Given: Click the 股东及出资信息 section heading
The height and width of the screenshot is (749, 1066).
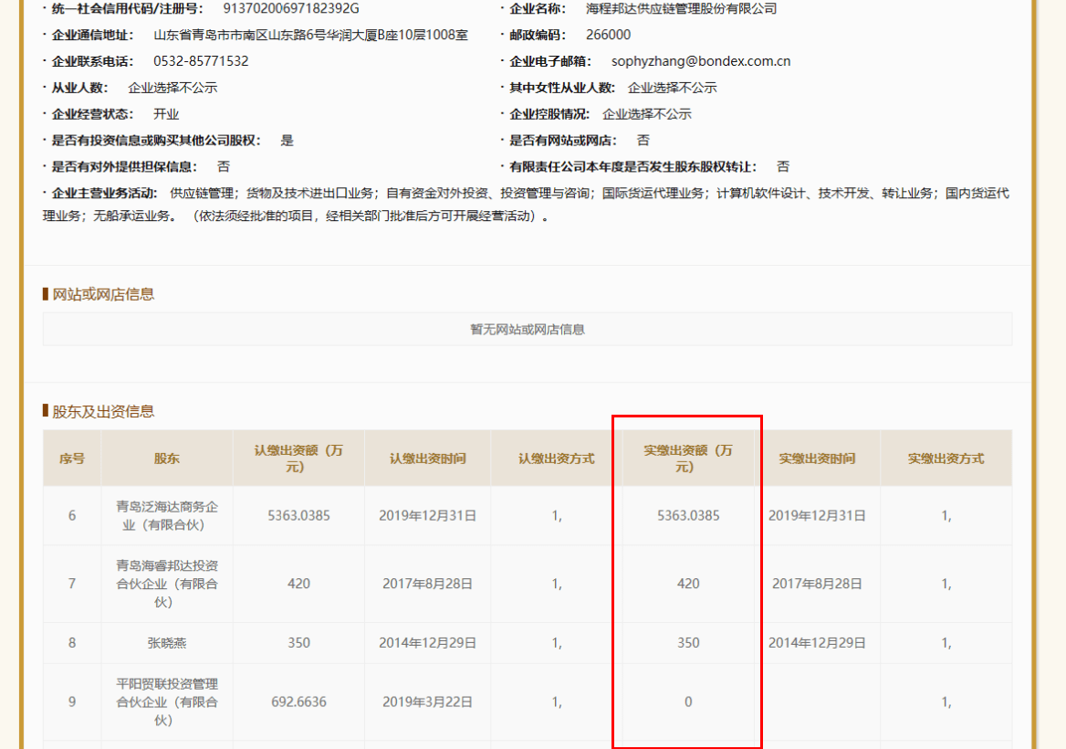Looking at the screenshot, I should [x=103, y=411].
